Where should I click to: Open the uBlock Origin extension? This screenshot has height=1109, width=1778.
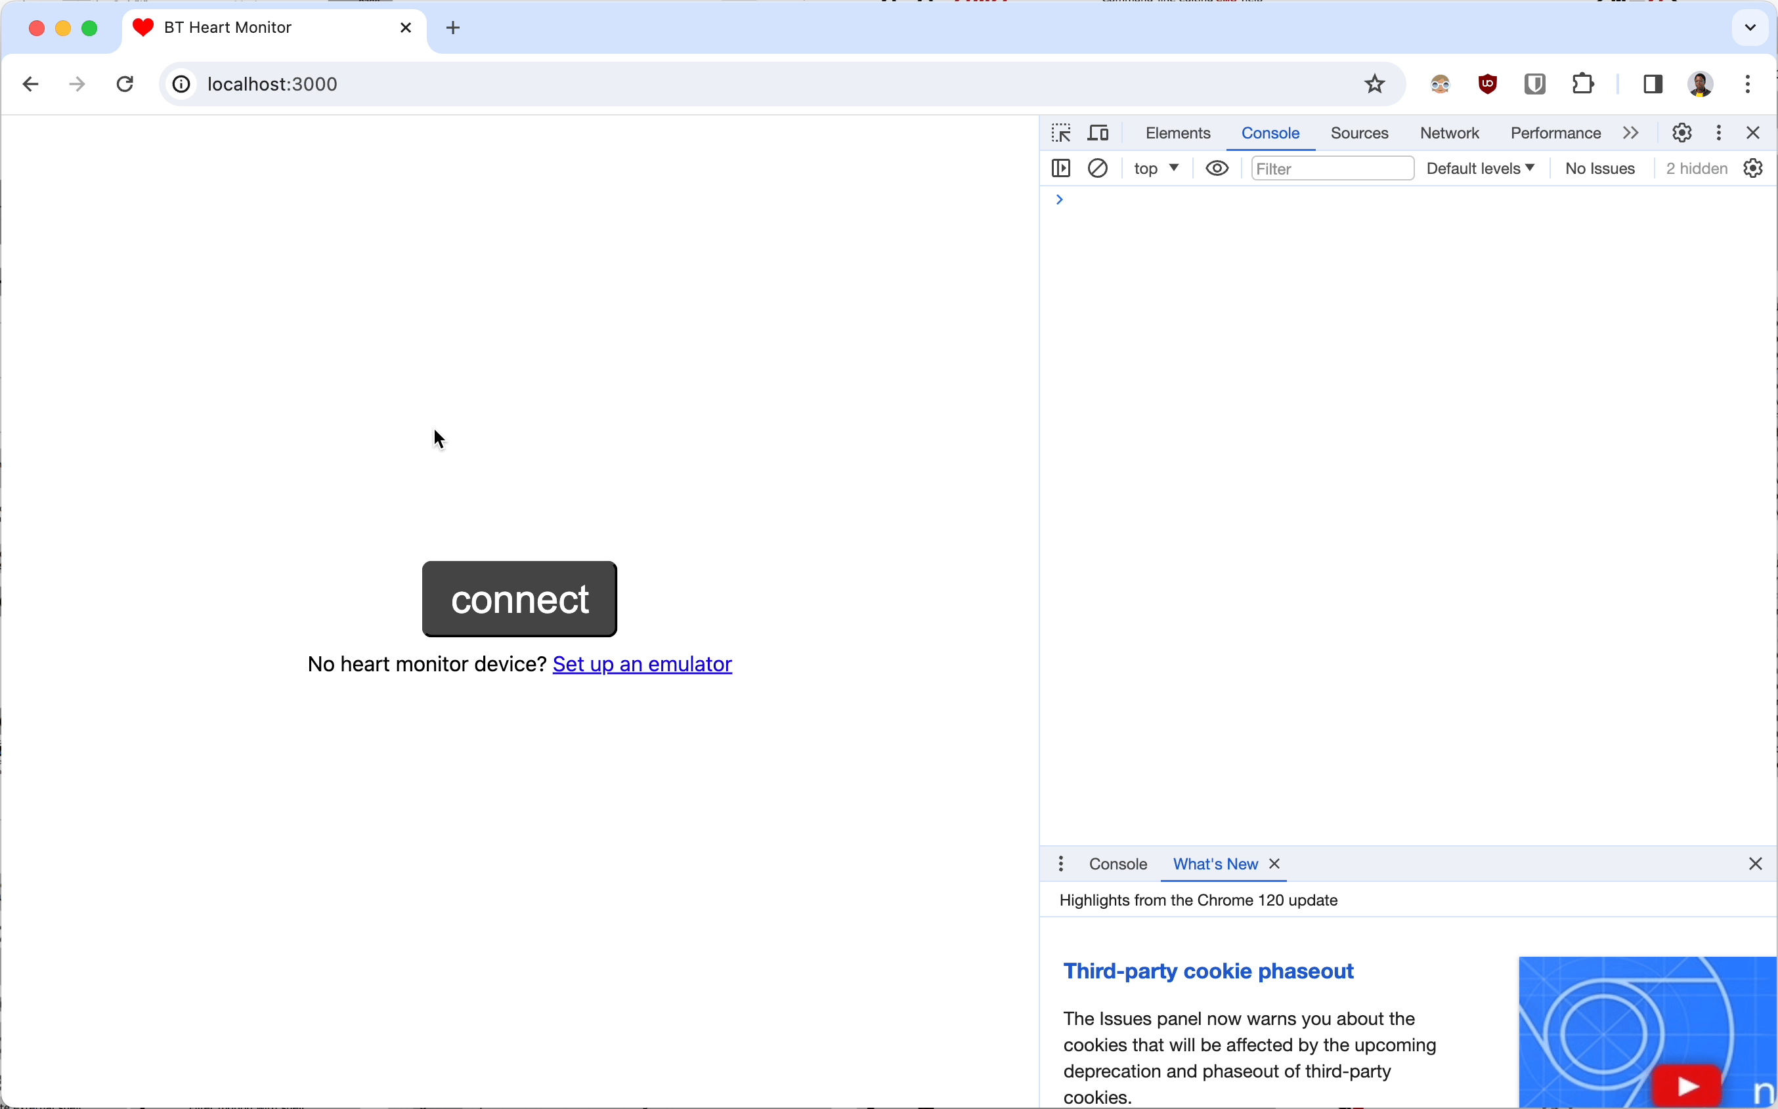click(x=1486, y=83)
